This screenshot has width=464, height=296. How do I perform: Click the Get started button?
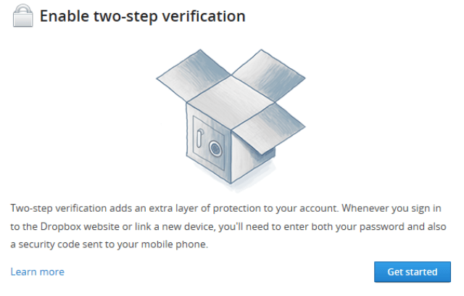[x=413, y=272]
